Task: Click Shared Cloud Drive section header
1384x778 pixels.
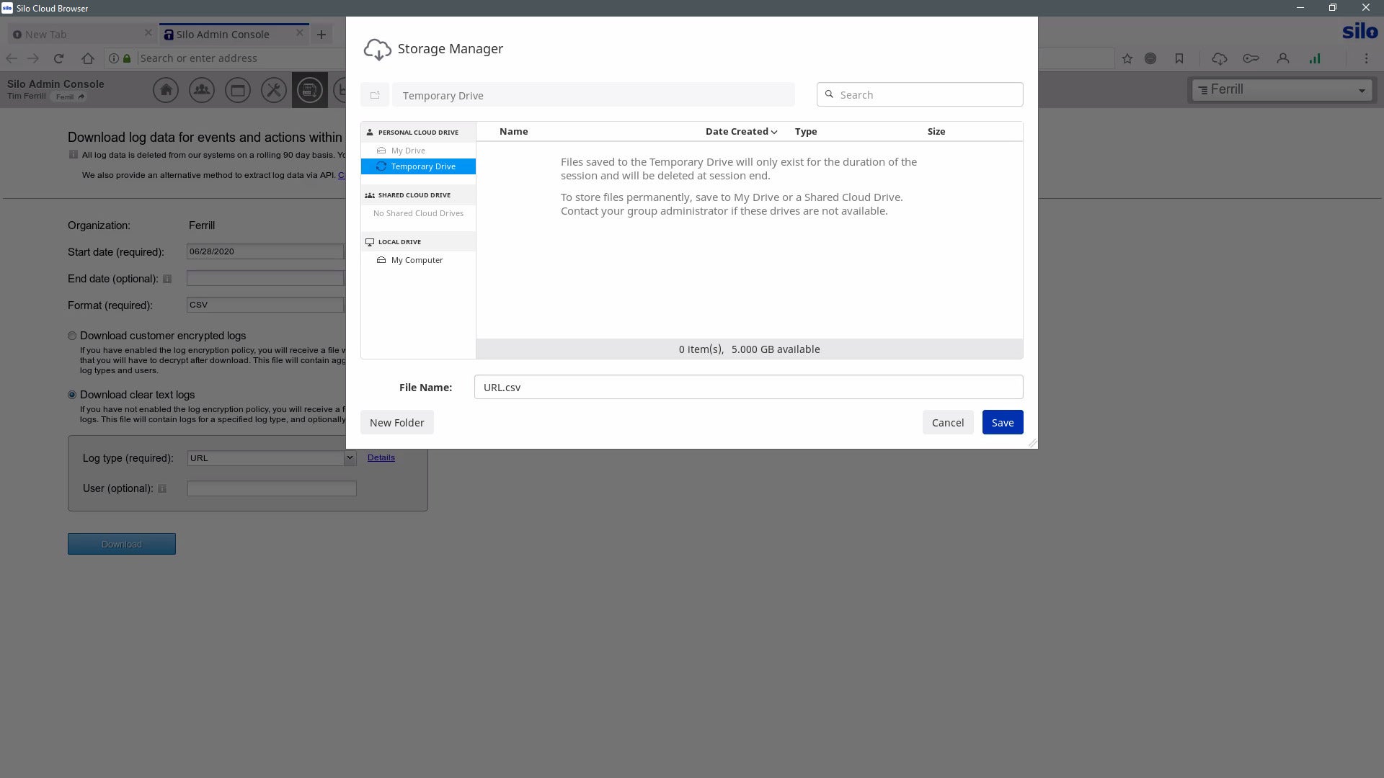Action: click(x=418, y=194)
